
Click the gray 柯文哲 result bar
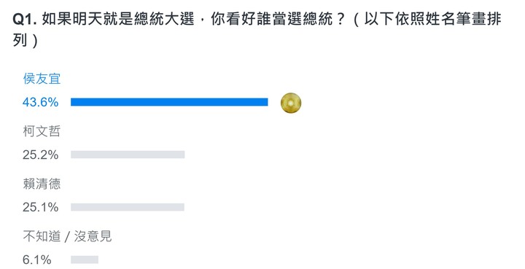coord(128,155)
